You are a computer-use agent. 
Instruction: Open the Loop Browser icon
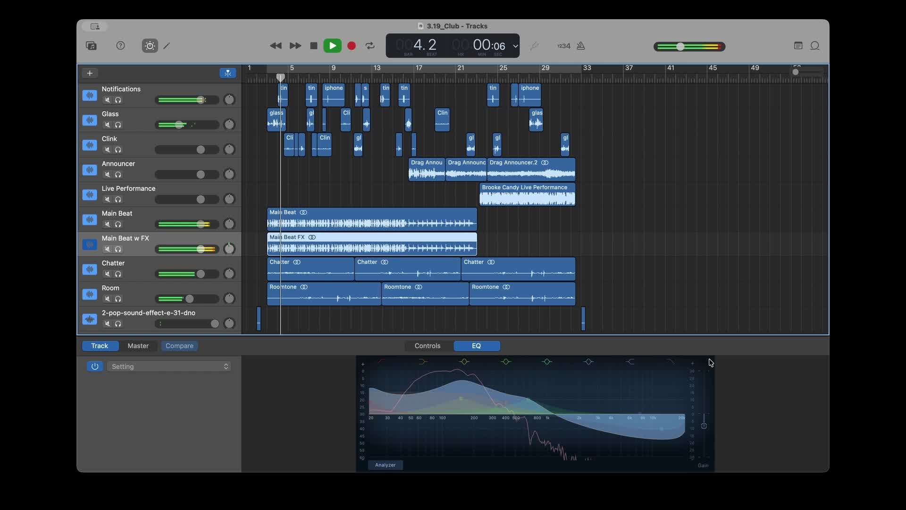[814, 46]
